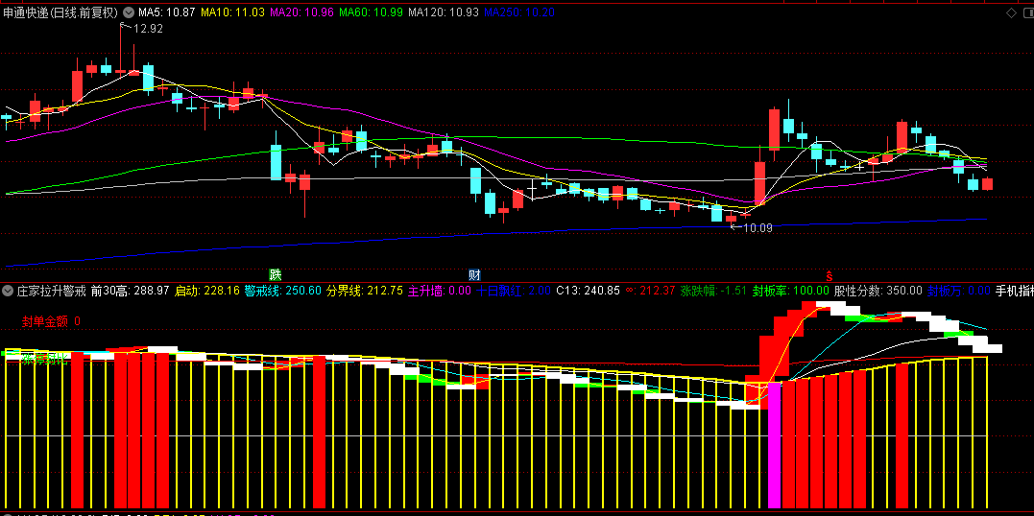Click the 封板万: 0.00 value
1034x516 pixels.
pyautogui.click(x=959, y=290)
